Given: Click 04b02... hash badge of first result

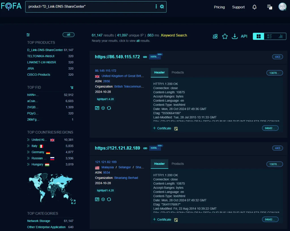Looking at the screenshot, I should 270,128.
